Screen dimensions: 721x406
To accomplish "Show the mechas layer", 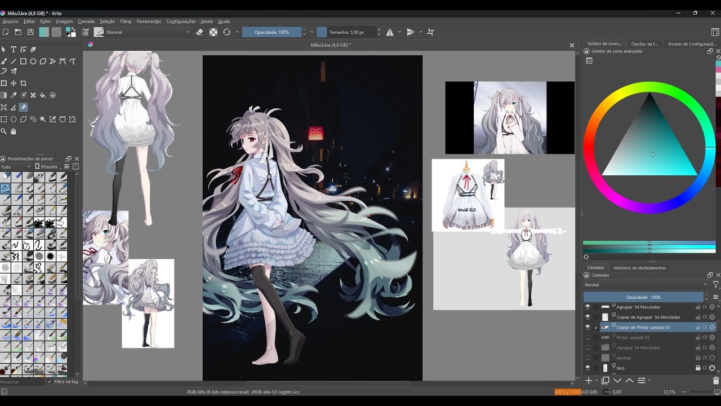I will coord(588,358).
